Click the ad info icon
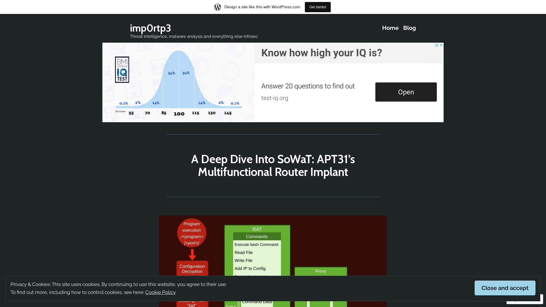The width and height of the screenshot is (546, 307). pos(437,45)
